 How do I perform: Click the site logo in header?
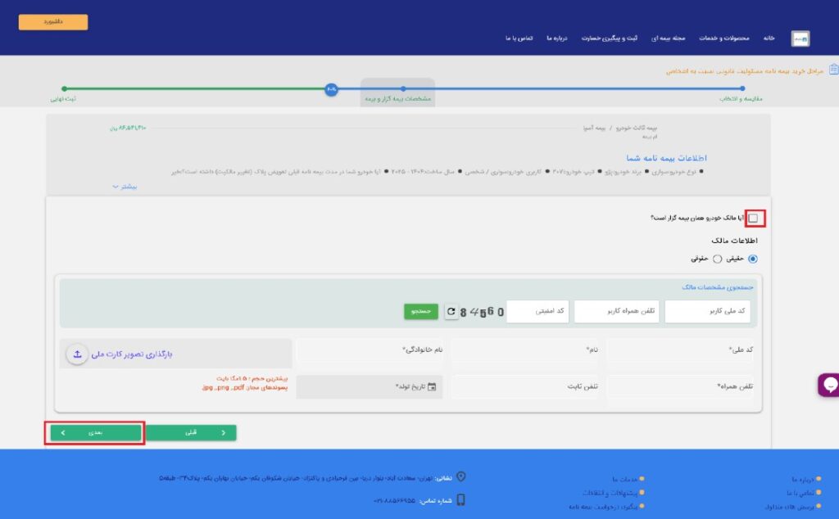[800, 38]
